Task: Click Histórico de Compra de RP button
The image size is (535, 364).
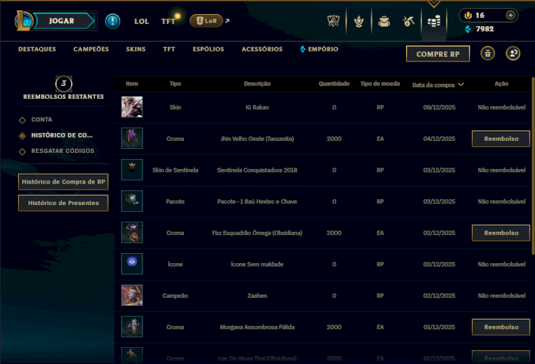Action: [63, 182]
